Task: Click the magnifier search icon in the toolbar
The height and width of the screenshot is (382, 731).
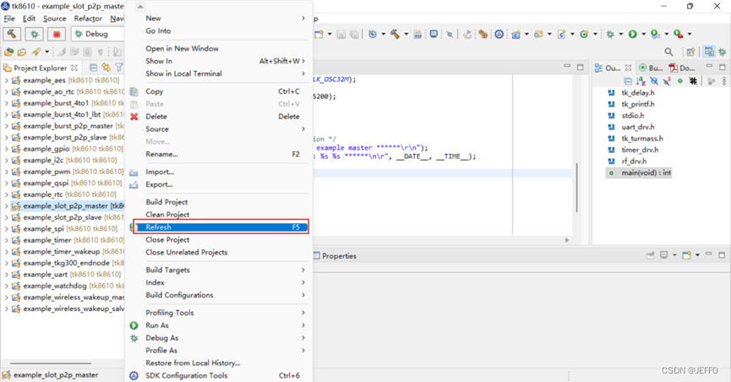Action: pos(668,52)
